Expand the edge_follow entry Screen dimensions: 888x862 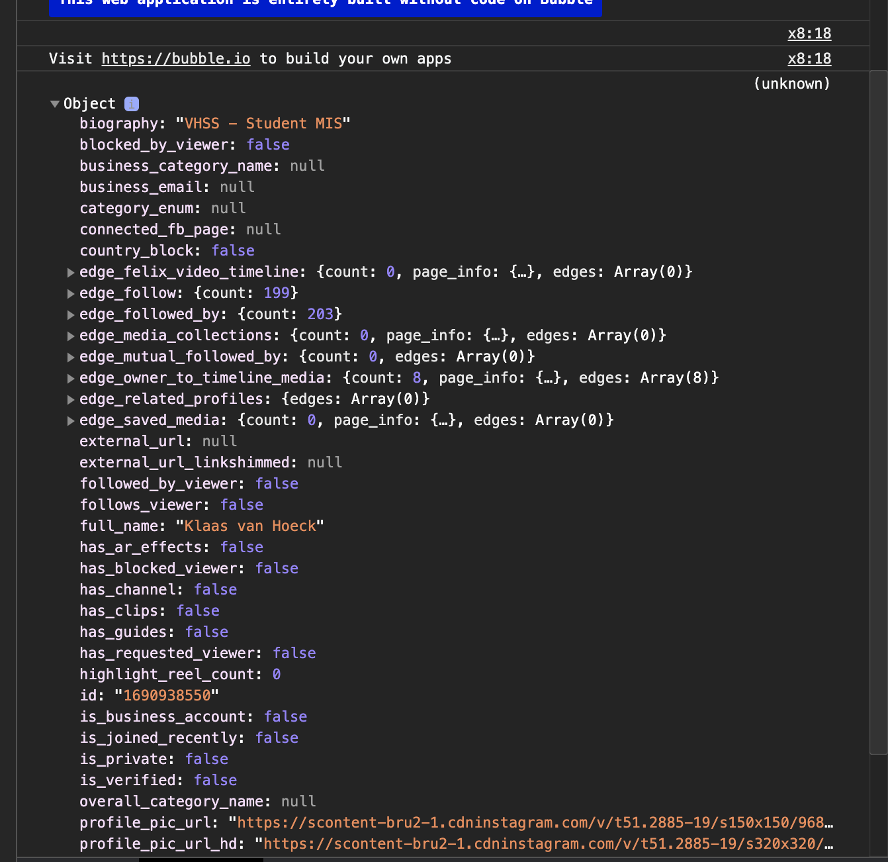[71, 293]
